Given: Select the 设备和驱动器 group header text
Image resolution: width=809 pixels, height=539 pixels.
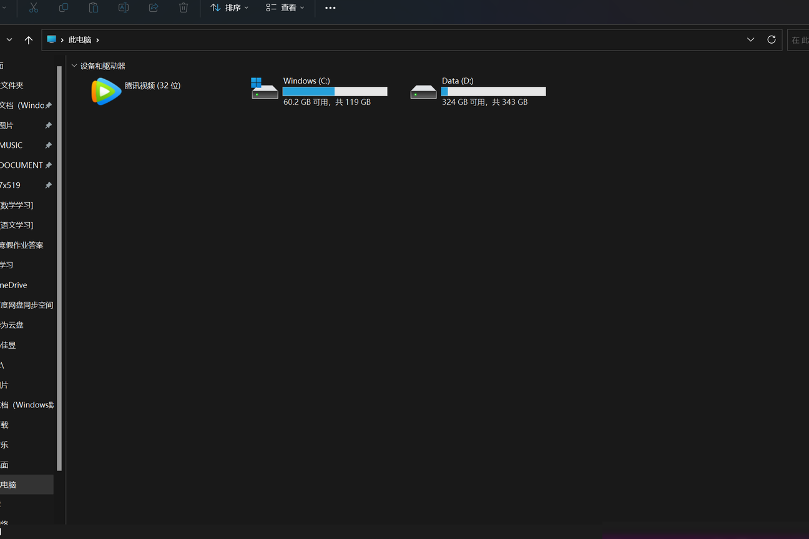Looking at the screenshot, I should pos(103,66).
